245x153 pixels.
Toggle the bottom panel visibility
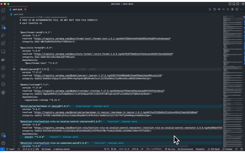point(234,4)
